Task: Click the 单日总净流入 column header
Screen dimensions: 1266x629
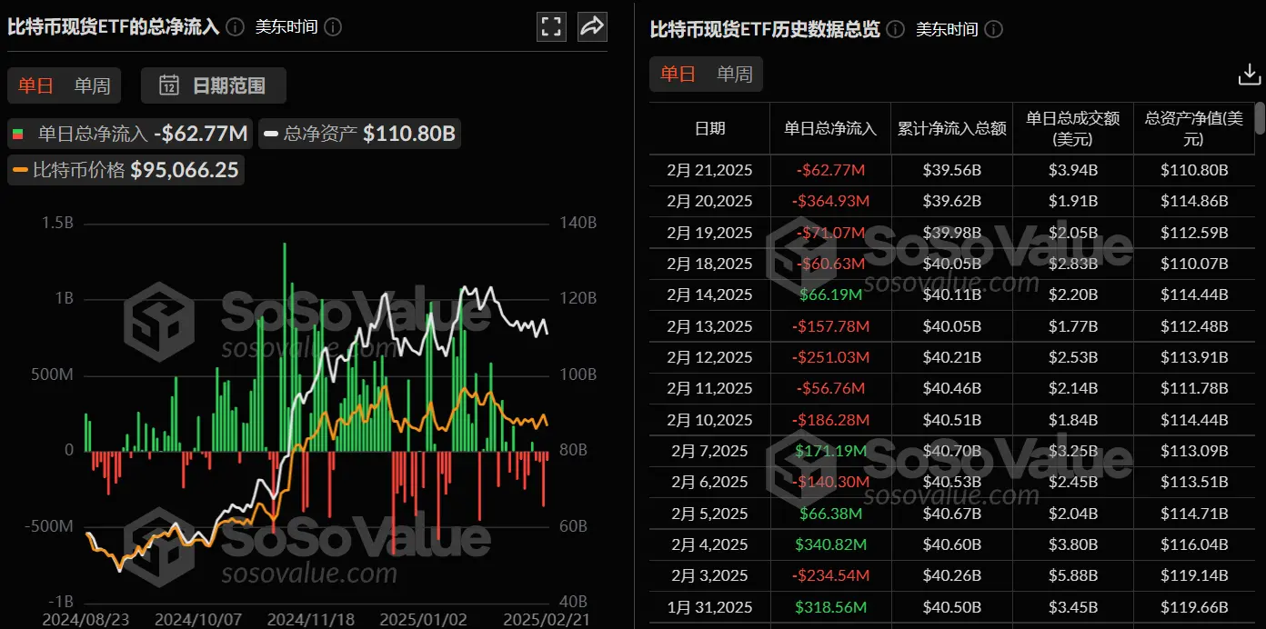Action: coord(829,128)
